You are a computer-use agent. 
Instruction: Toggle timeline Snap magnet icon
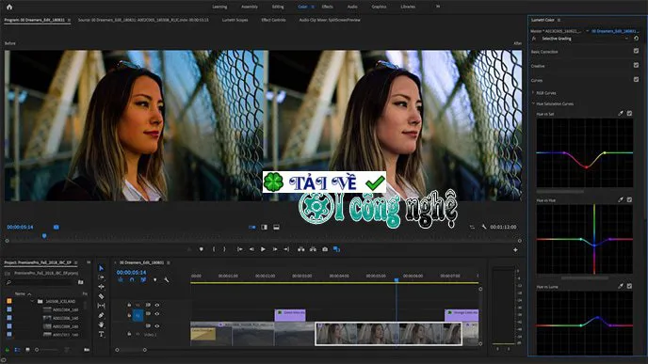point(132,279)
